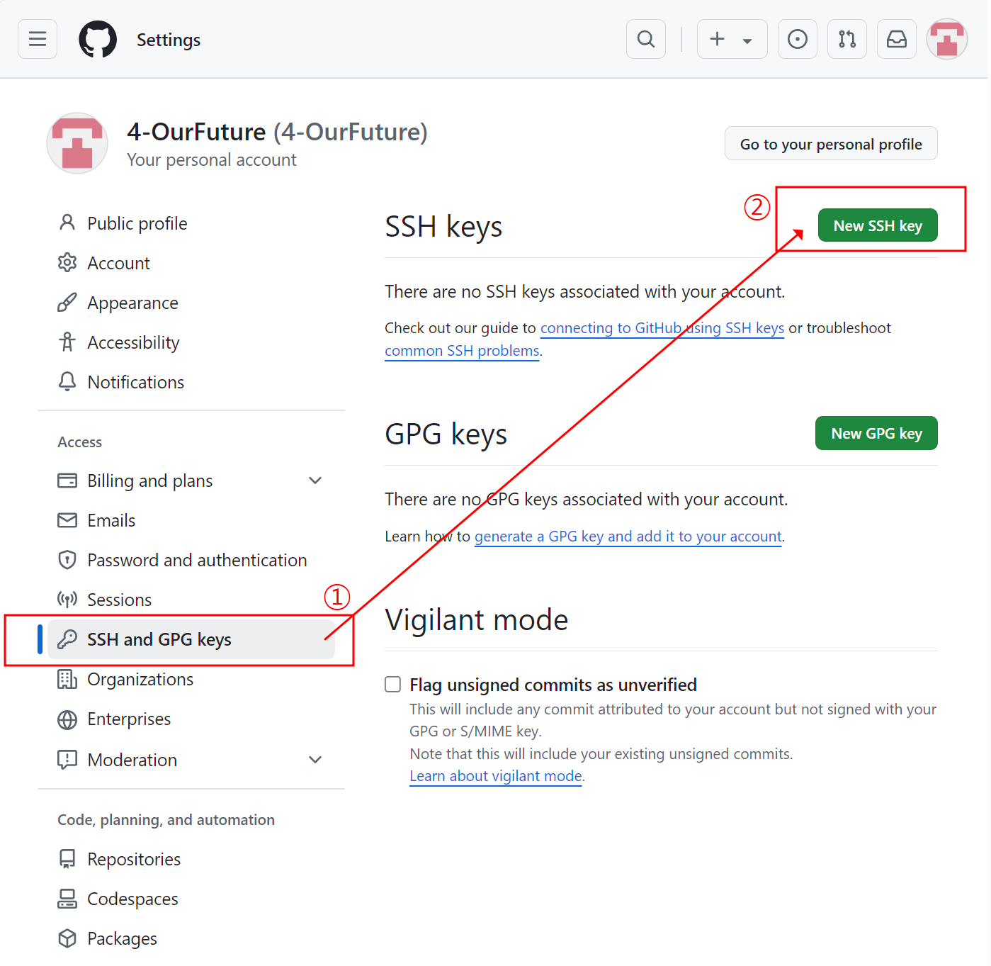Click the Appearance paintbrush icon
Viewport: 991px width, 966px height.
click(67, 302)
